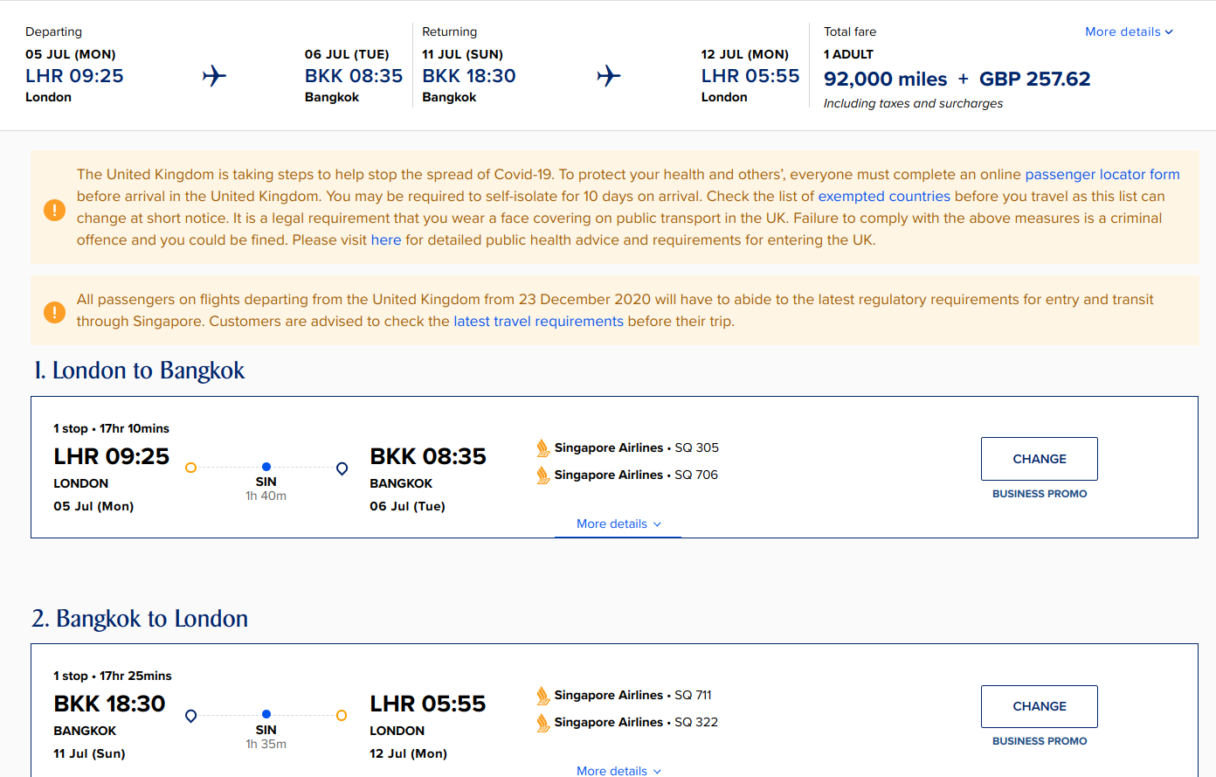The width and height of the screenshot is (1216, 777).
Task: Expand More details for Bangkok to London
Action: tap(618, 770)
